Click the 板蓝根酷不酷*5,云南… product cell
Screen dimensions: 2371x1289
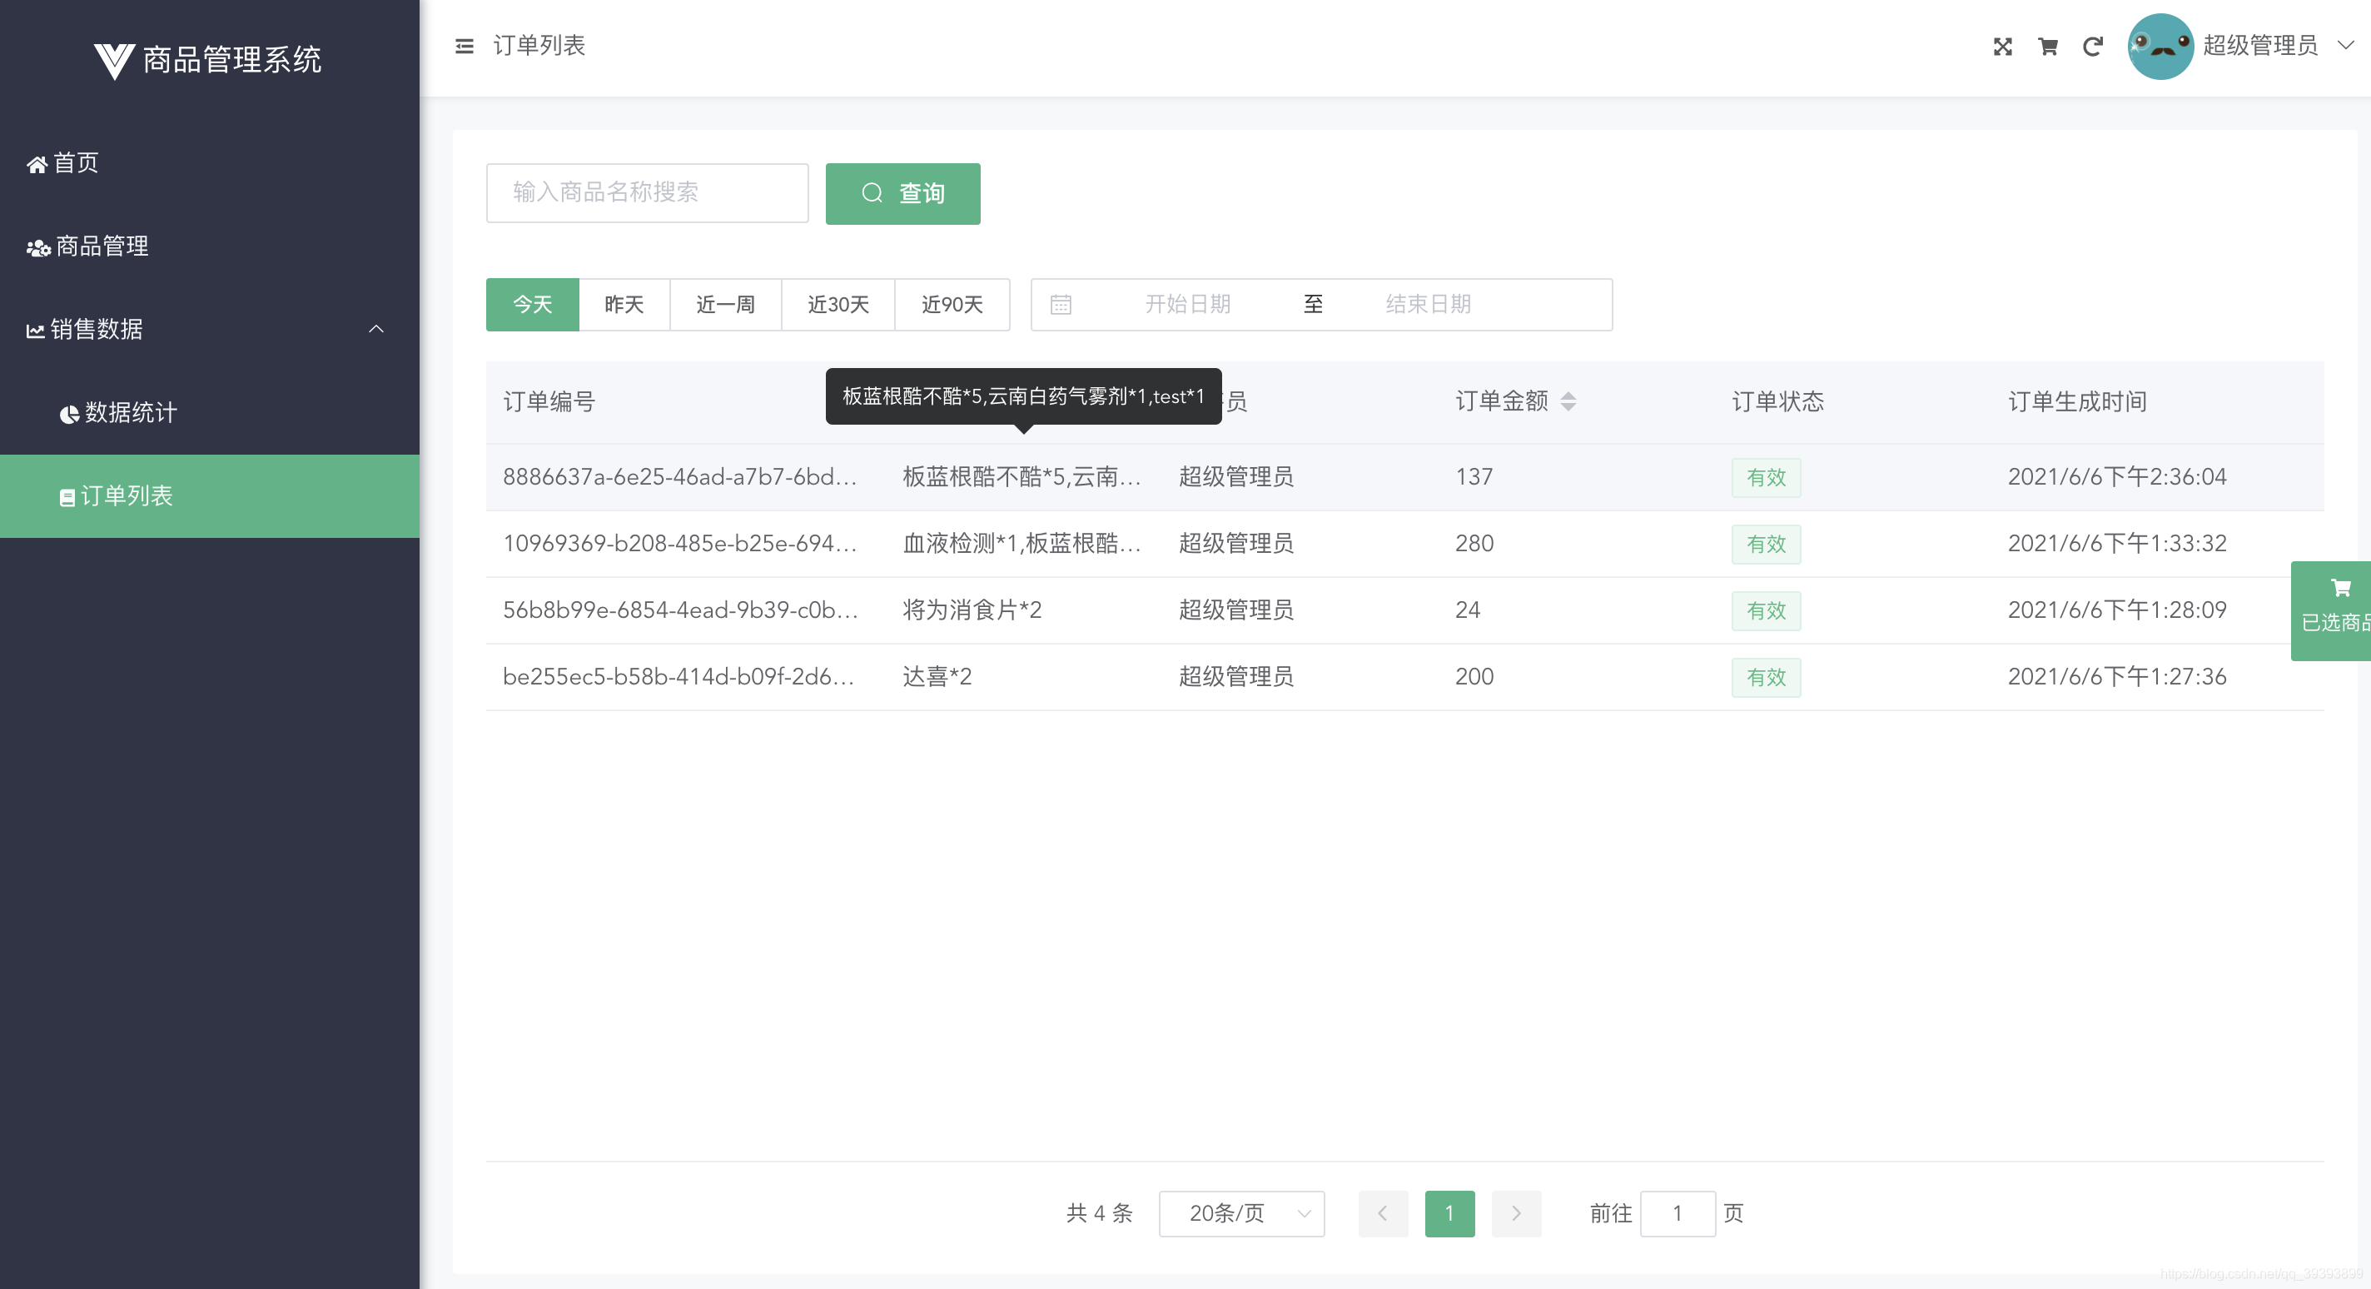click(1021, 476)
